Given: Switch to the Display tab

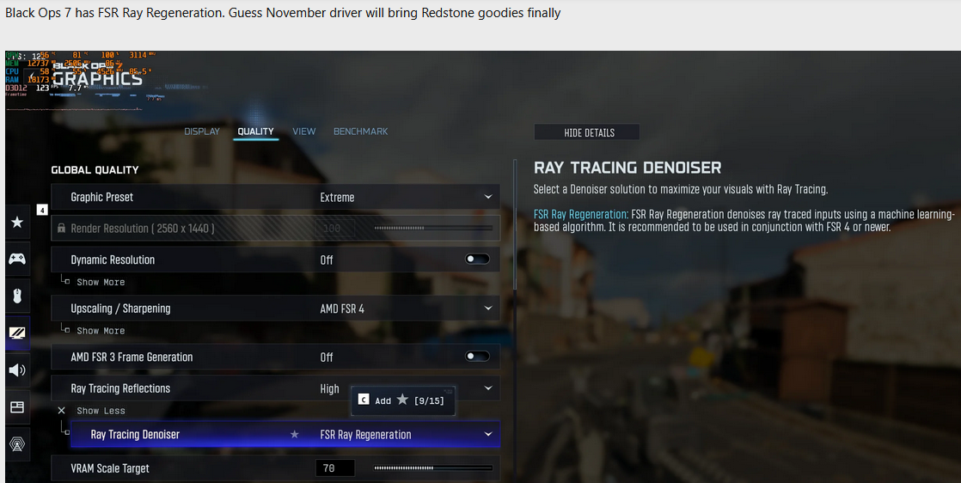Looking at the screenshot, I should (202, 131).
